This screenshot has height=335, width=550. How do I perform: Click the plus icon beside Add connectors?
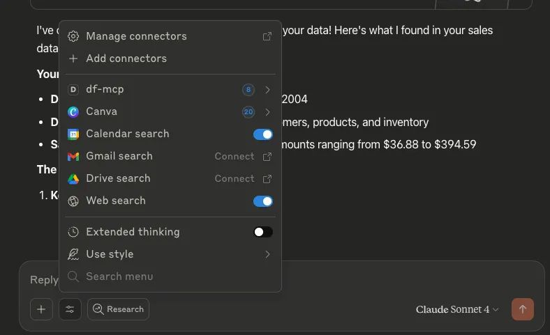pos(73,59)
